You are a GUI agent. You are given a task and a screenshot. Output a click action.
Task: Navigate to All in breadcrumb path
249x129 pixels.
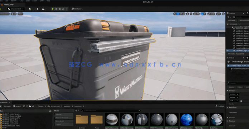(x=33, y=106)
